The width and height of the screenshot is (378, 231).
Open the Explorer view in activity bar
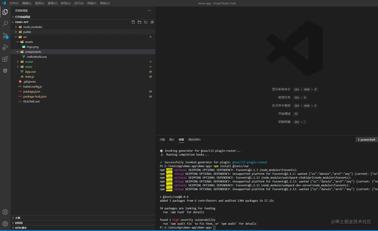point(5,12)
